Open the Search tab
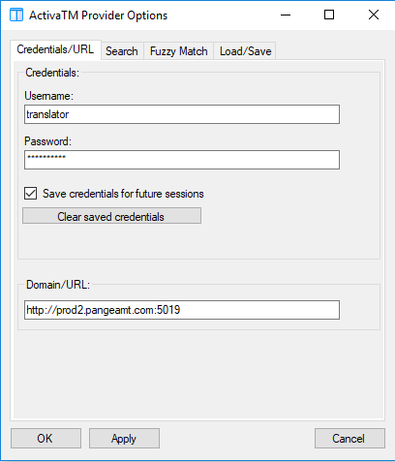 (x=122, y=51)
